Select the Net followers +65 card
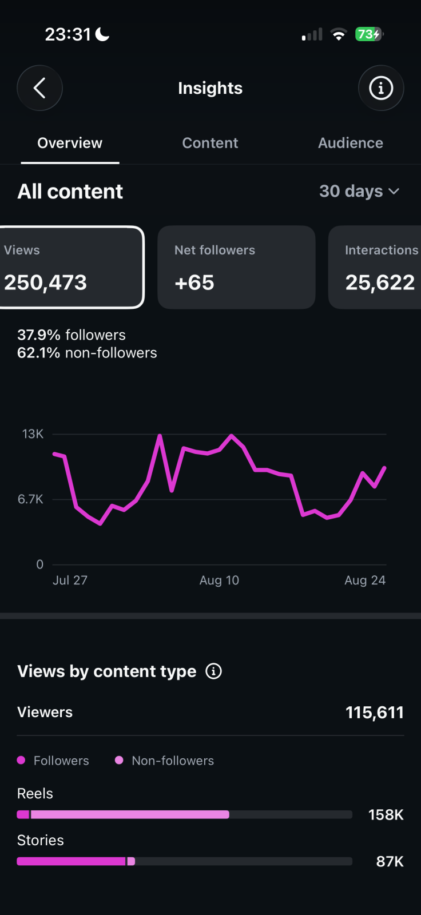Image resolution: width=421 pixels, height=915 pixels. coord(236,267)
